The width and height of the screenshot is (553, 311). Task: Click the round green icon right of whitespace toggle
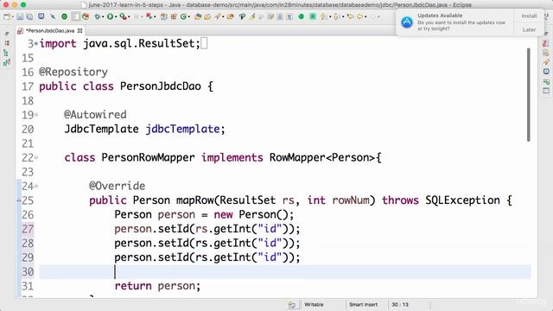tap(301, 16)
